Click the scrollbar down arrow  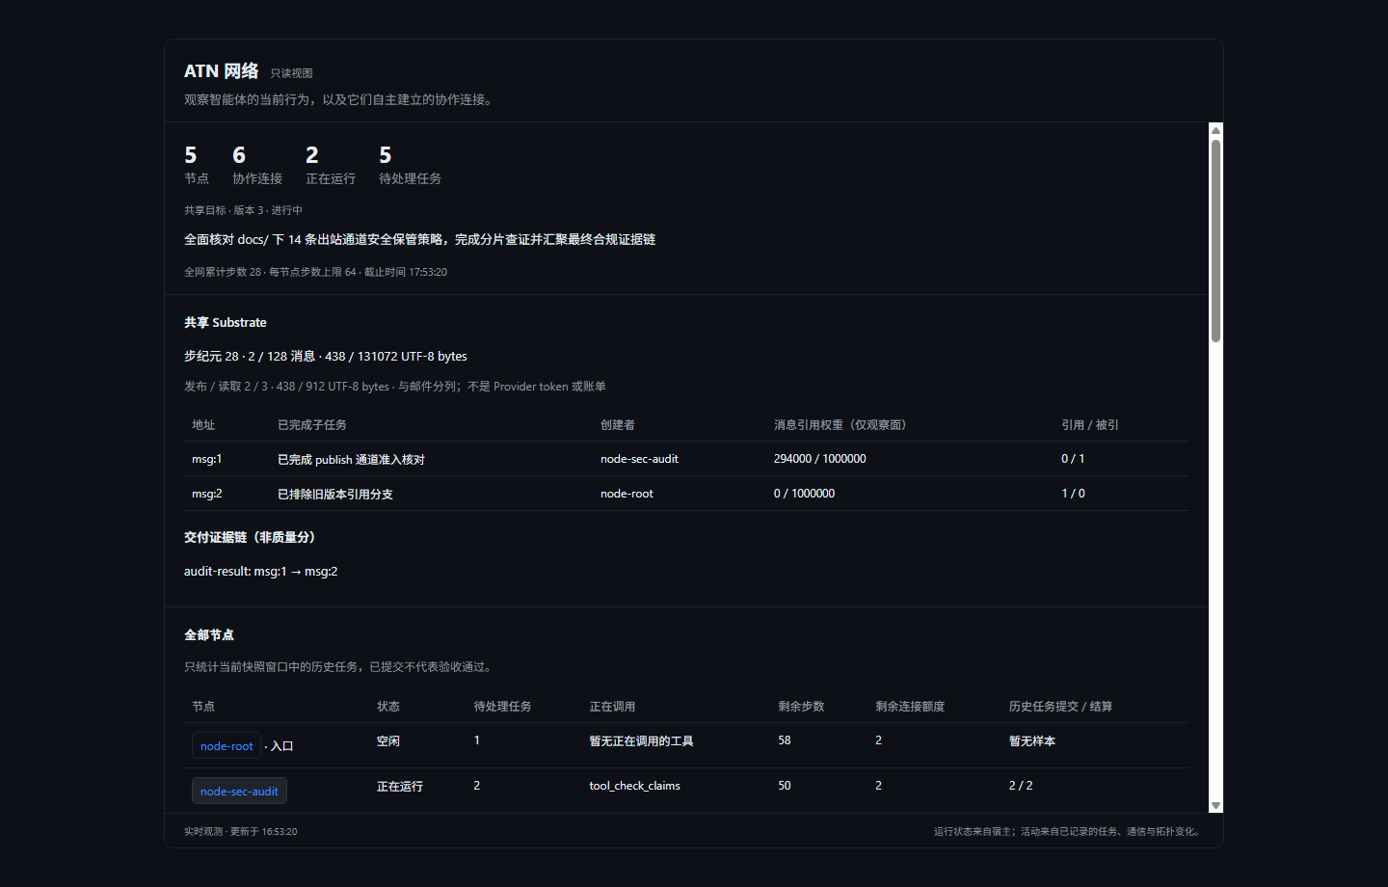tap(1215, 806)
